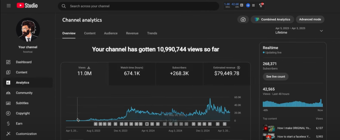Image resolution: width=340 pixels, height=140 pixels.
Task: Open Subtitles in the sidebar
Action: pyautogui.click(x=22, y=103)
